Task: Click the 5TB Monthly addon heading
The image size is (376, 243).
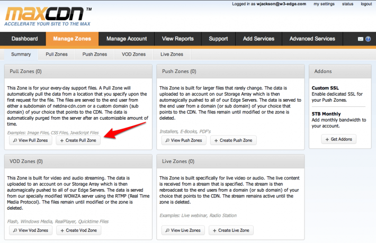Action: 326,114
